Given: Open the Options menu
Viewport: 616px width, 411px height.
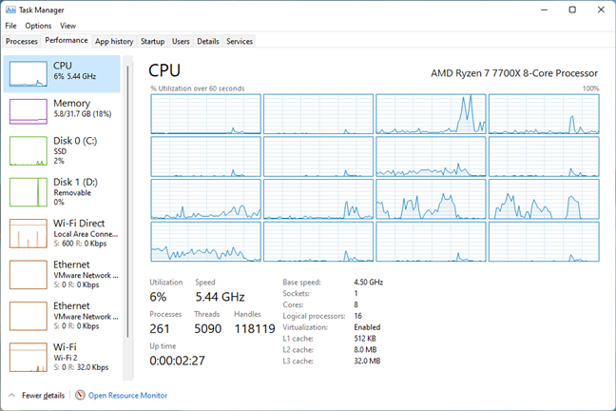Looking at the screenshot, I should point(38,26).
